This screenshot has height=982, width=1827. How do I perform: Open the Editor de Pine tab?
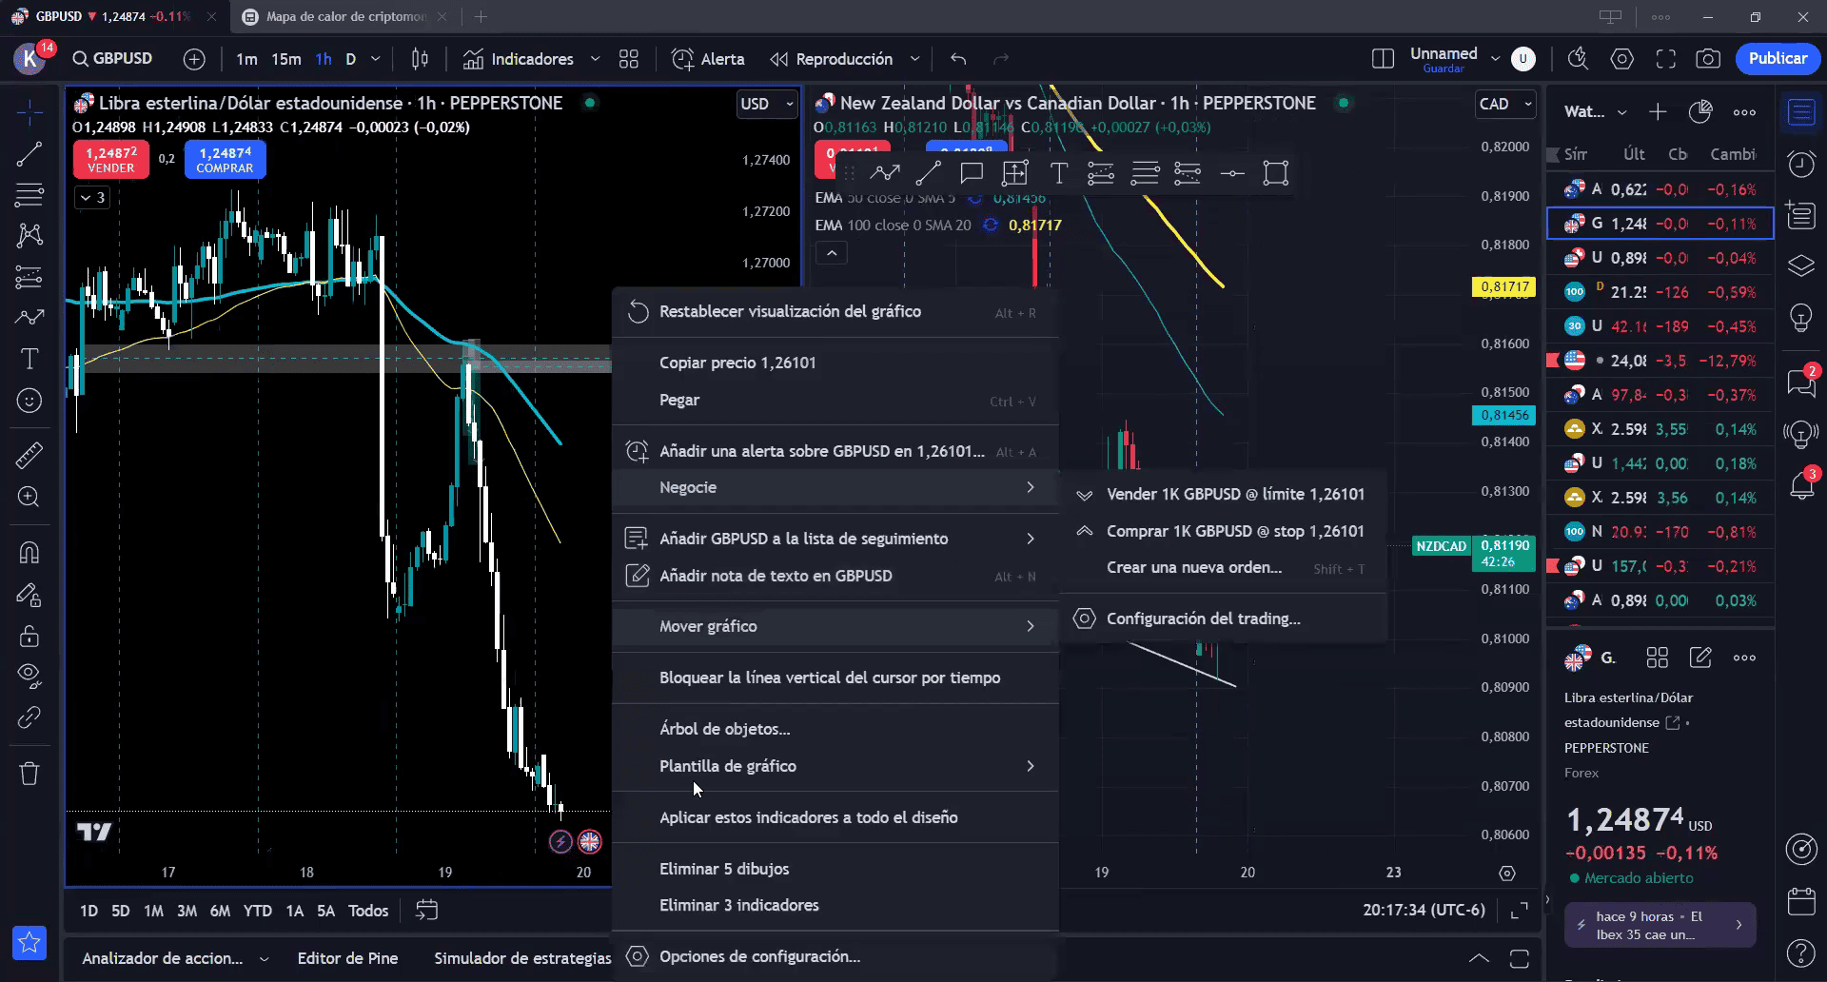click(x=347, y=958)
